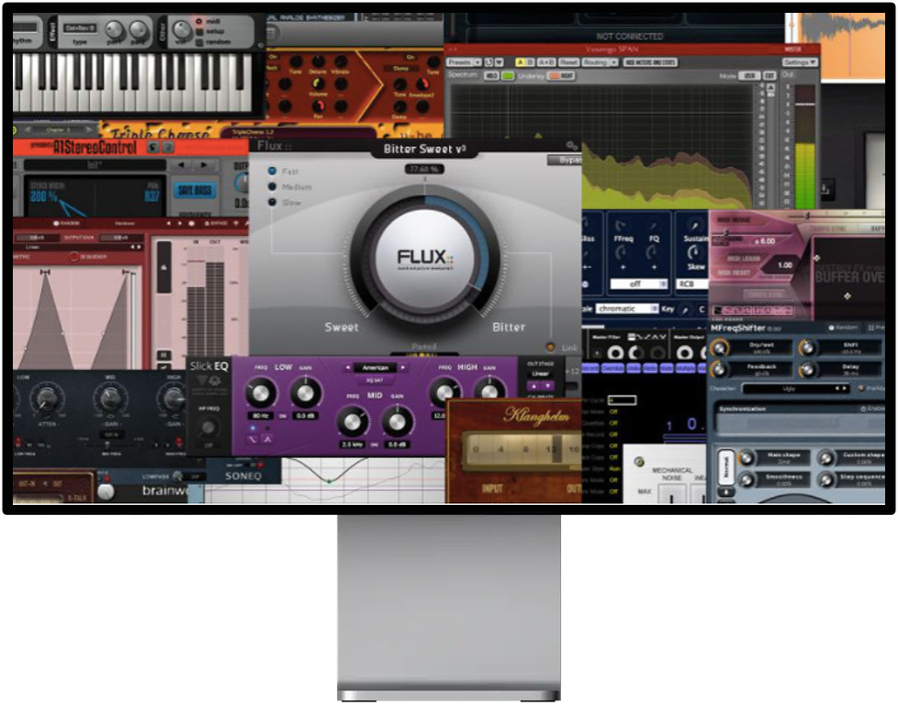Open the Del+Rev effect type selector
Image resolution: width=898 pixels, height=705 pixels.
pyautogui.click(x=80, y=28)
